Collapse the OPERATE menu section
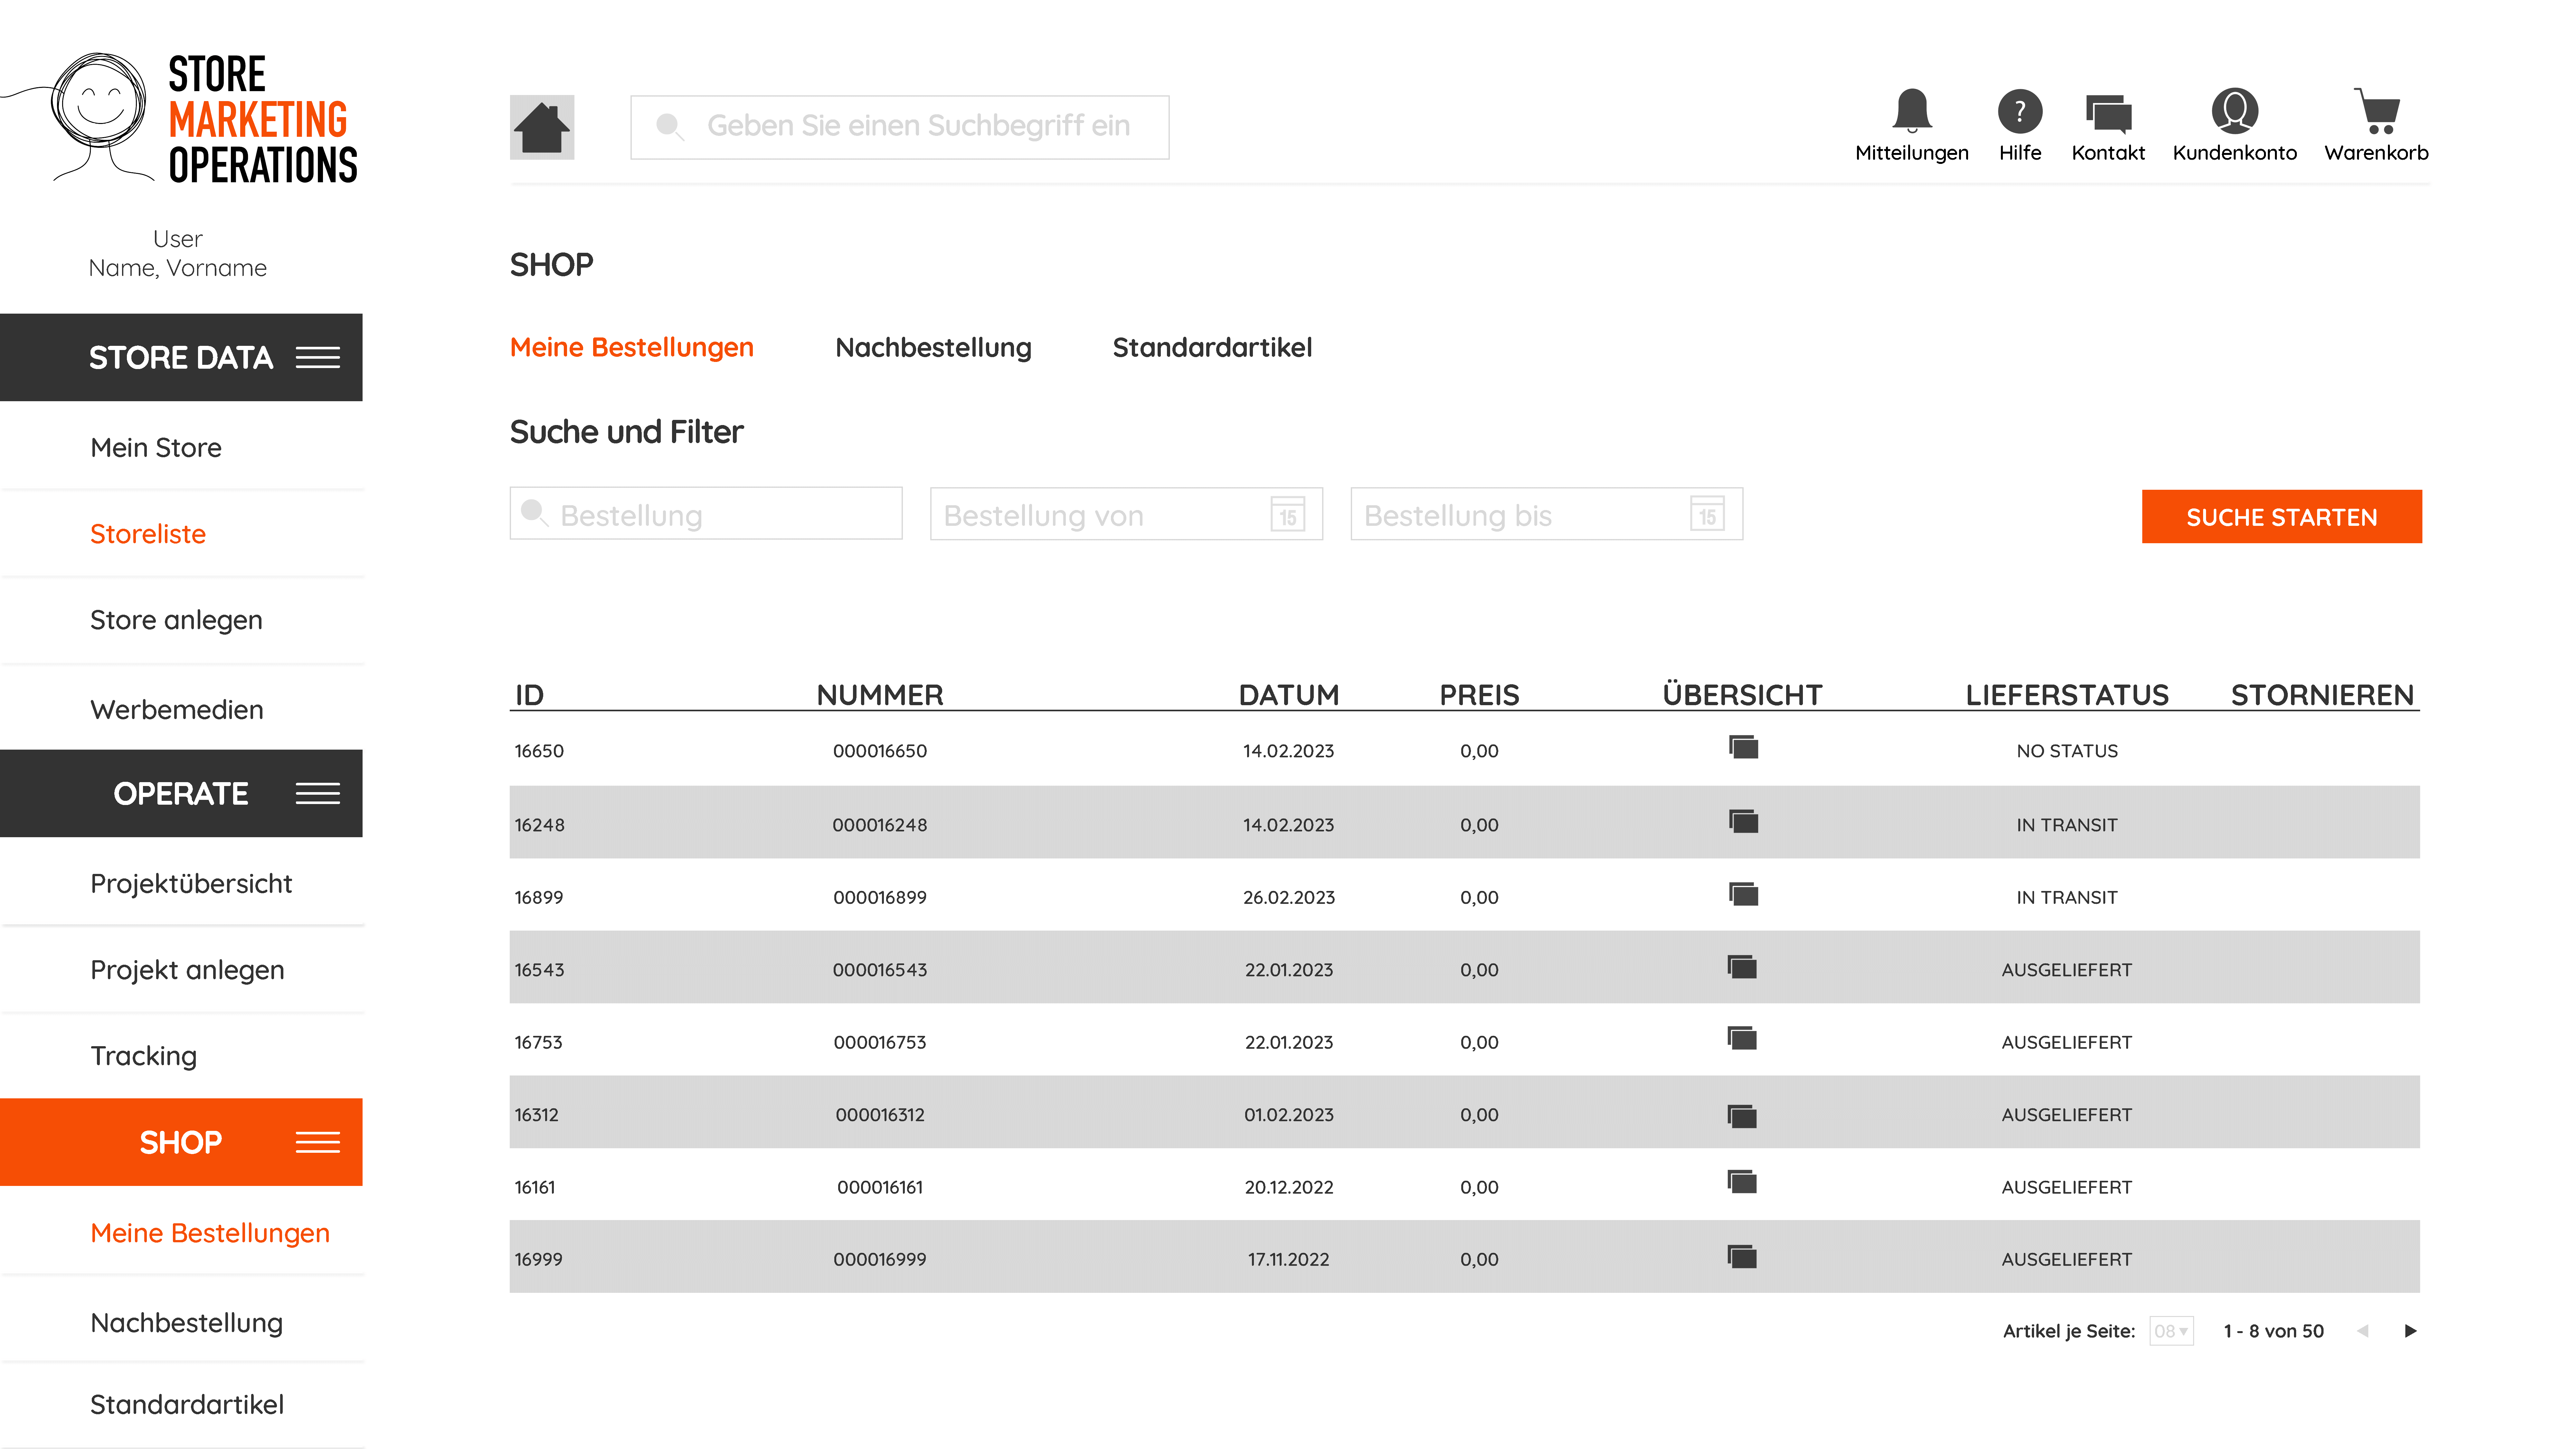Screen dimensions: 2576x1449 [x=318, y=793]
